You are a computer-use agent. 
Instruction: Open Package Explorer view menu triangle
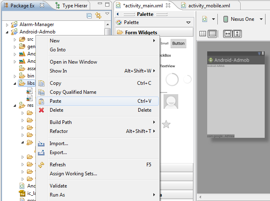coord(107,14)
